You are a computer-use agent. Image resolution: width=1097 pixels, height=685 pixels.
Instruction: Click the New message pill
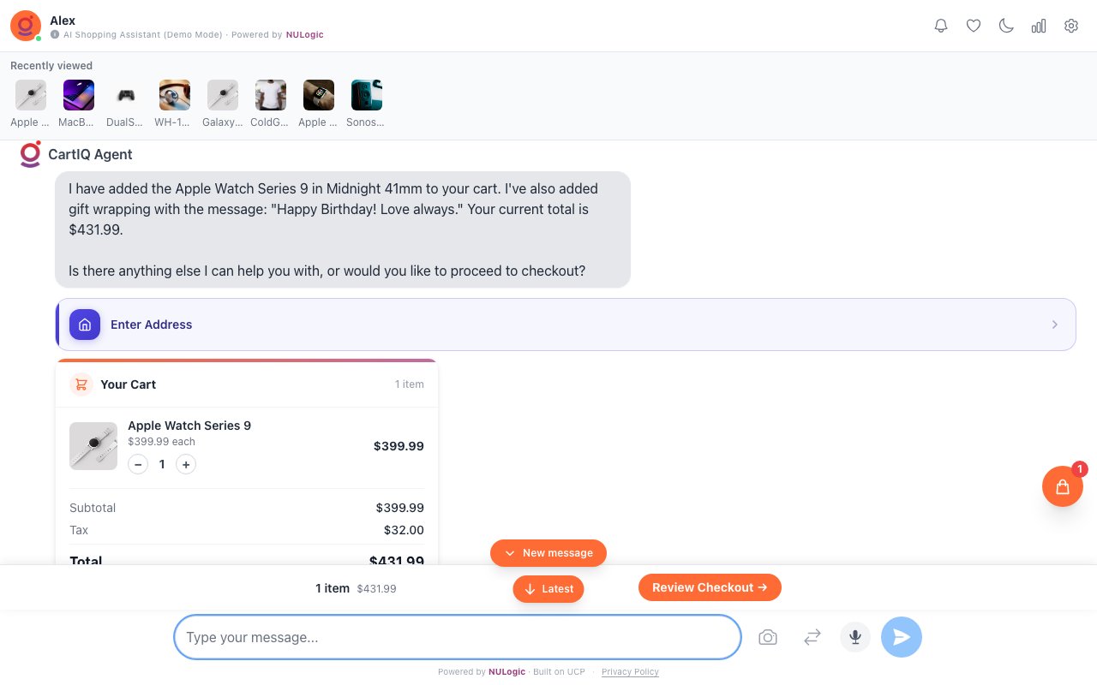548,553
